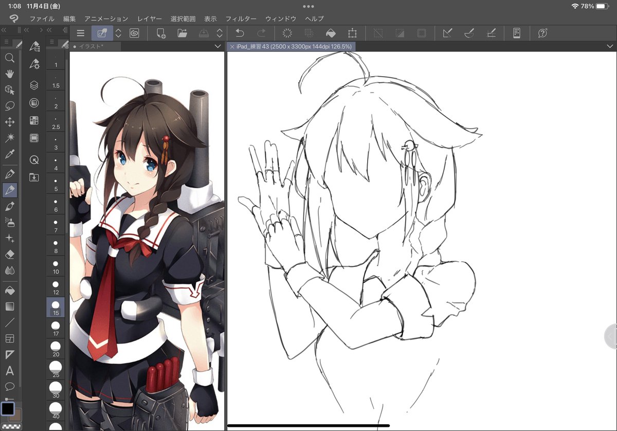Viewport: 617px width, 431px height.
Task: Toggle Snap to Ruler
Action: click(447, 33)
